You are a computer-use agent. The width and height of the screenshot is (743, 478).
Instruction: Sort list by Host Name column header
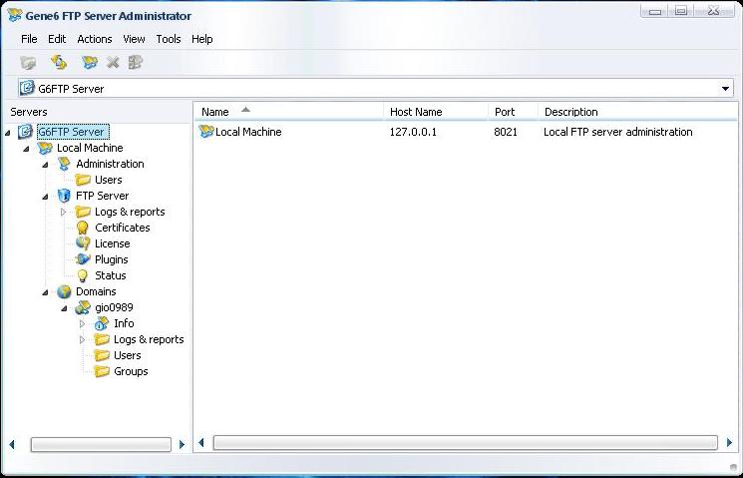(x=436, y=112)
